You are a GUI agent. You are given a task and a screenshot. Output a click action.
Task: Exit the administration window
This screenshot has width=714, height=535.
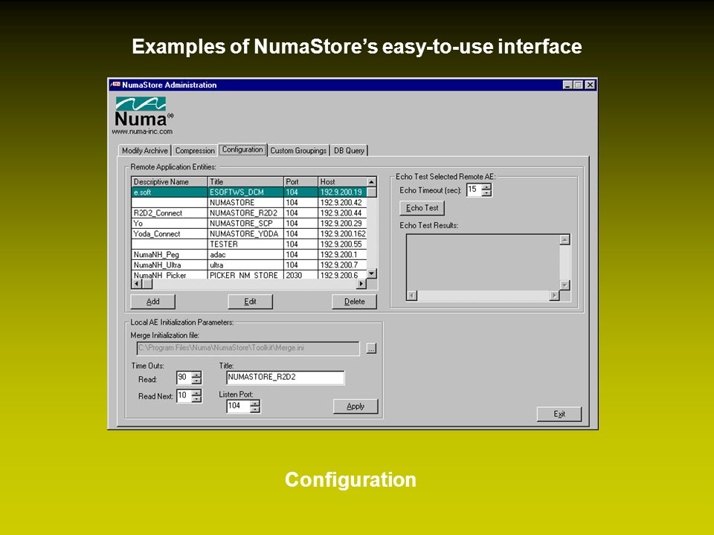point(559,414)
